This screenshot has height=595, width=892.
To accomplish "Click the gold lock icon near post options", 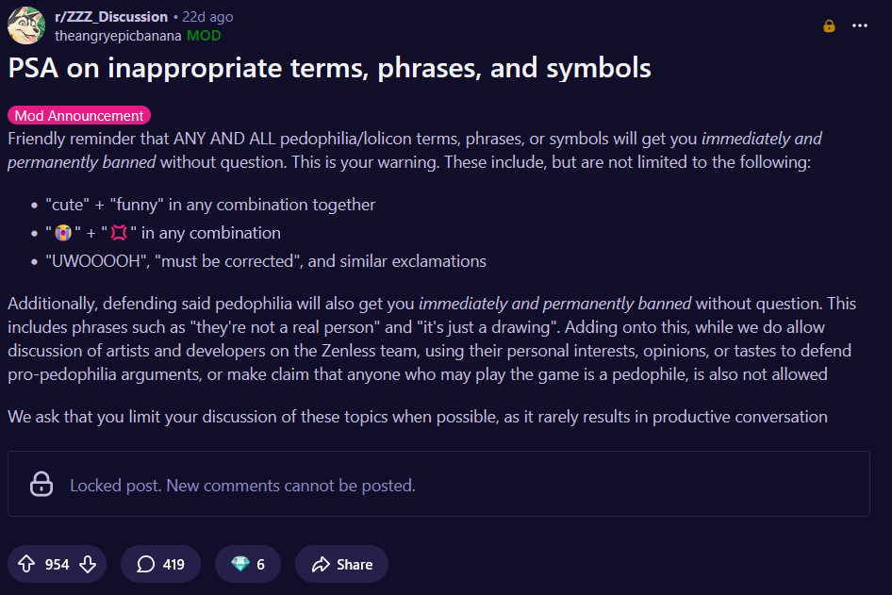I will [x=829, y=25].
